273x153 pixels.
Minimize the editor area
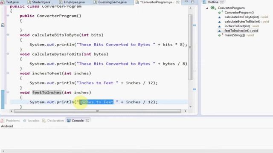pos(186,2)
